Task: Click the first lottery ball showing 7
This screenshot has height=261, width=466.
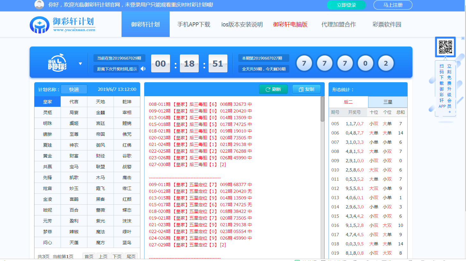Action: coord(304,63)
